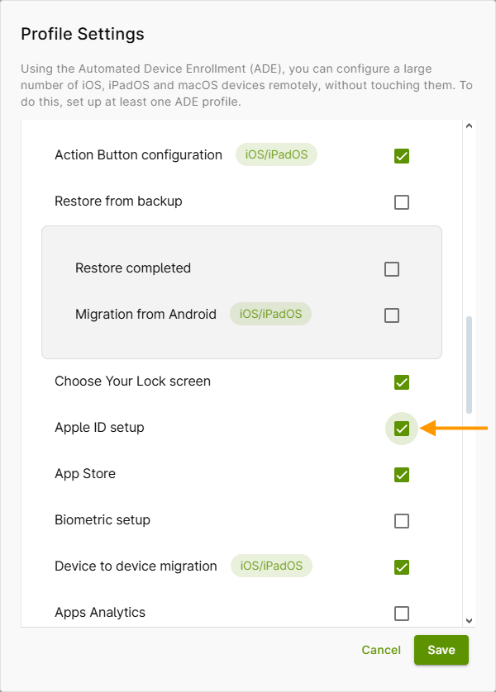This screenshot has width=496, height=692.
Task: Enable the Restore from backup checkbox
Action: (x=402, y=201)
